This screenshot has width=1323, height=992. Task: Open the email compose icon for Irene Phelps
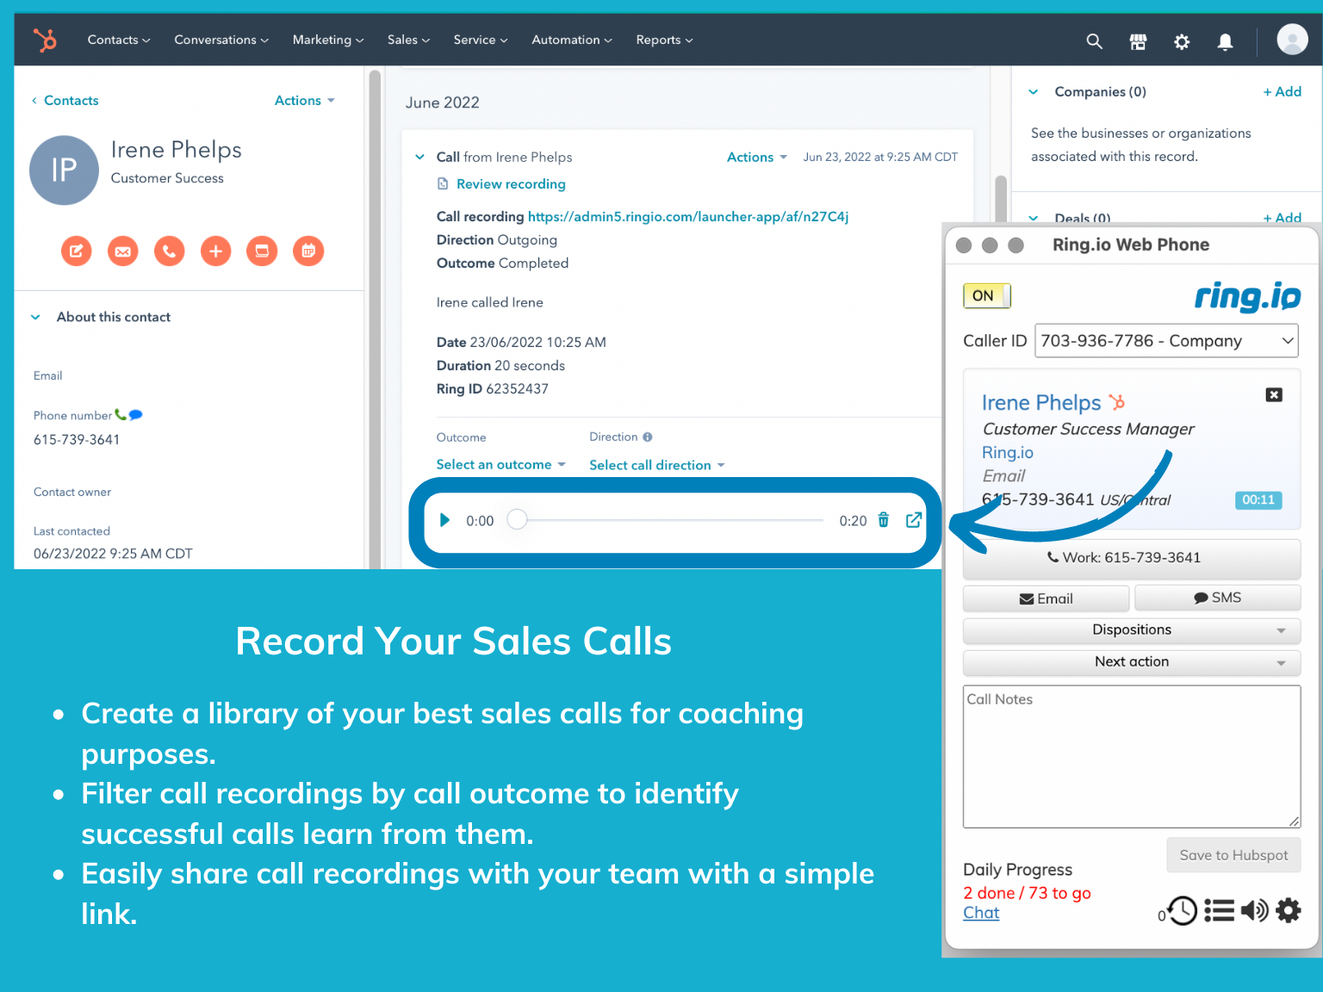[x=122, y=251]
